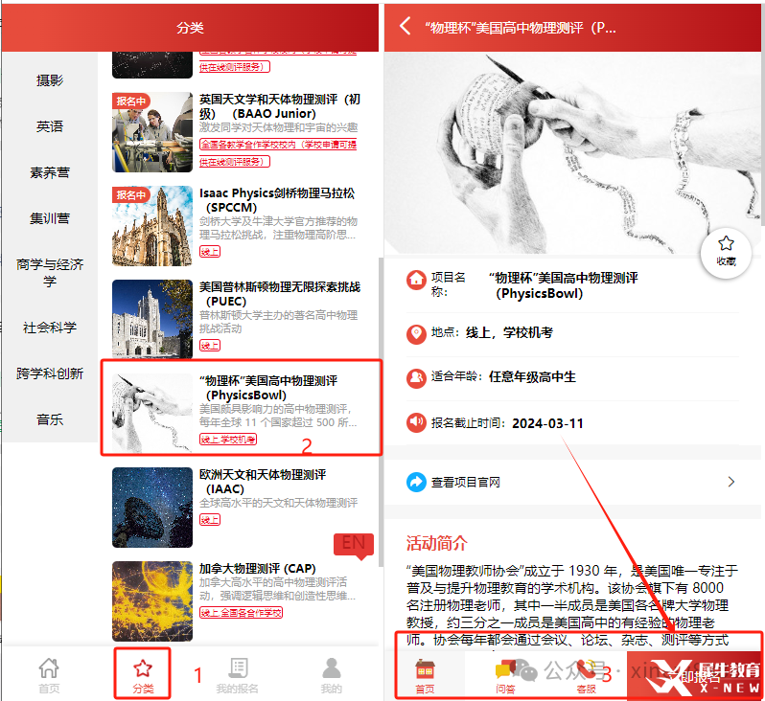The width and height of the screenshot is (765, 701).
Task: Open Isaac Physics SPCCM cathedral thumbnail
Action: click(152, 226)
